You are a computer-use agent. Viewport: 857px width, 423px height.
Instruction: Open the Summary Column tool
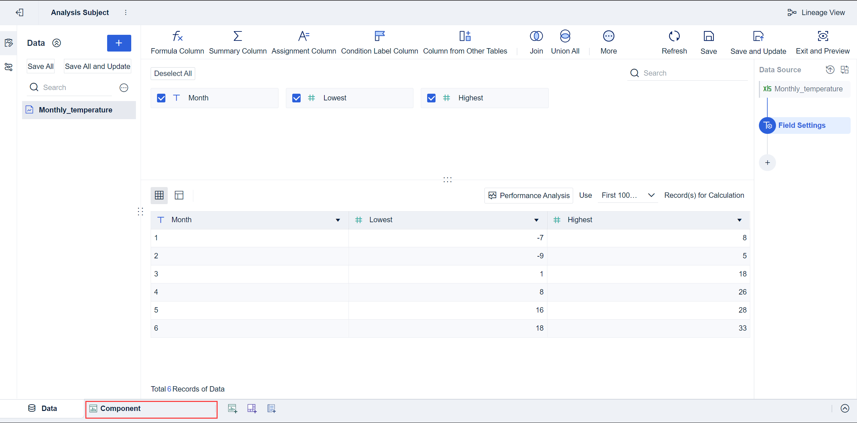(x=238, y=36)
